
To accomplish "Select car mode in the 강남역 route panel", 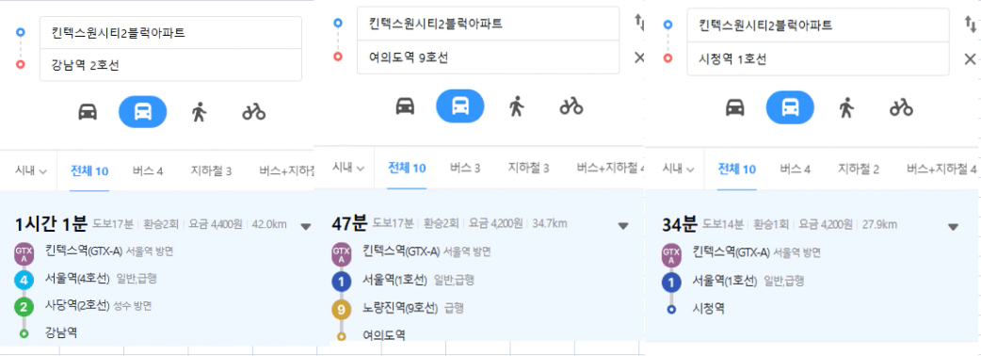I will 87,112.
